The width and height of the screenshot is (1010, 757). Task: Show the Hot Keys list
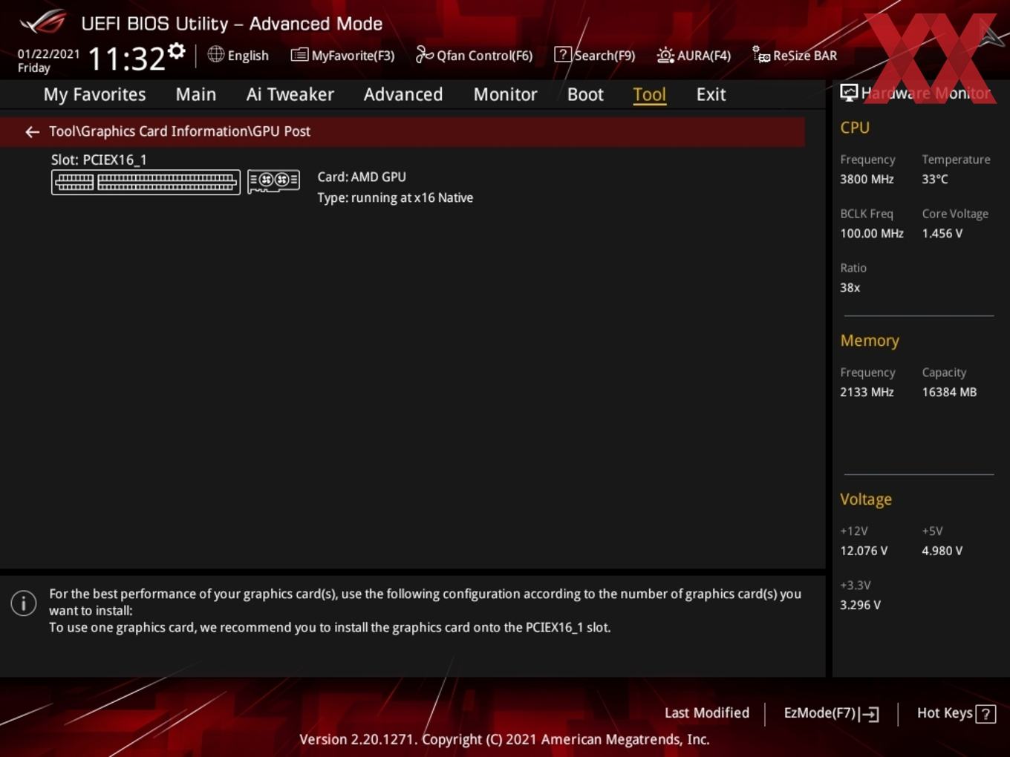tap(957, 713)
